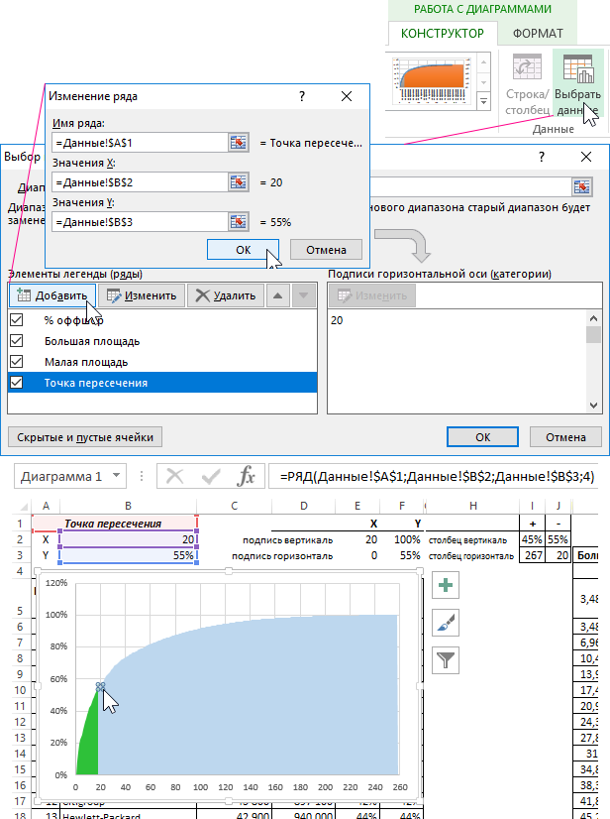Image resolution: width=610 pixels, height=819 pixels.
Task: Click range picker icon for Значения X
Action: tap(239, 182)
